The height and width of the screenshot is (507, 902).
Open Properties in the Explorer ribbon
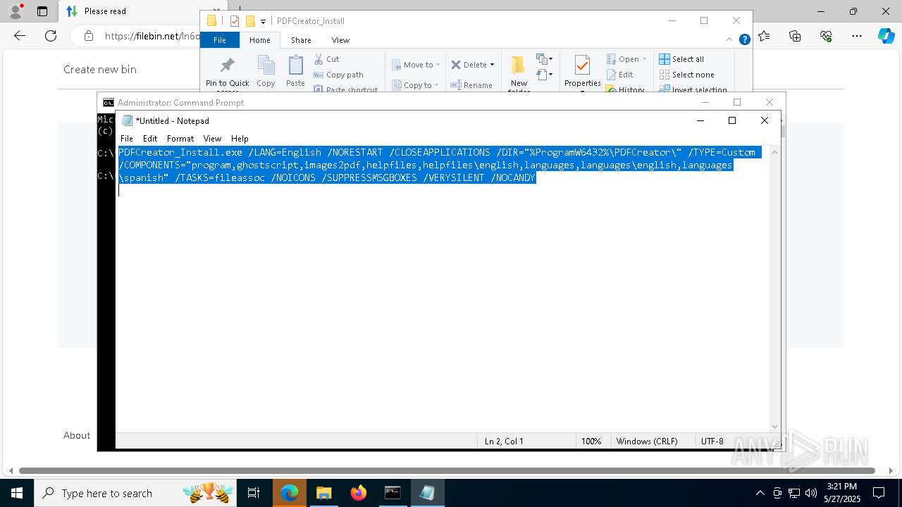pos(582,73)
